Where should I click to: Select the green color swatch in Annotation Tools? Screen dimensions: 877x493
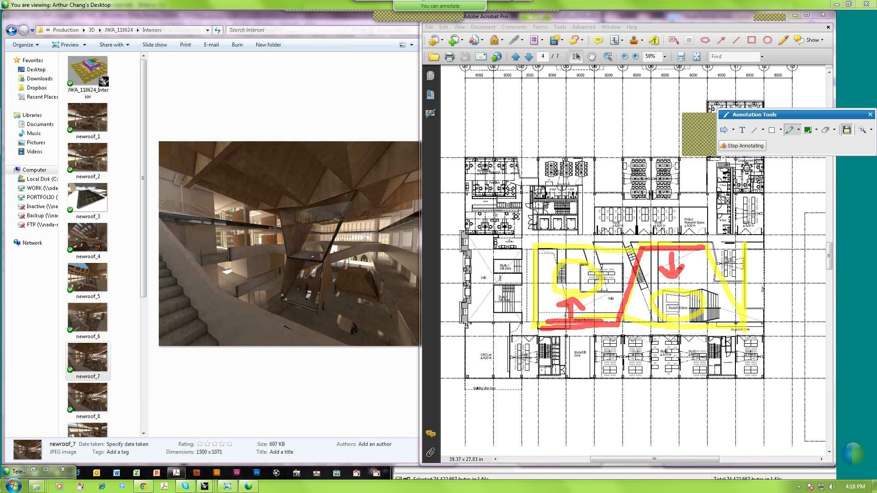[x=807, y=130]
